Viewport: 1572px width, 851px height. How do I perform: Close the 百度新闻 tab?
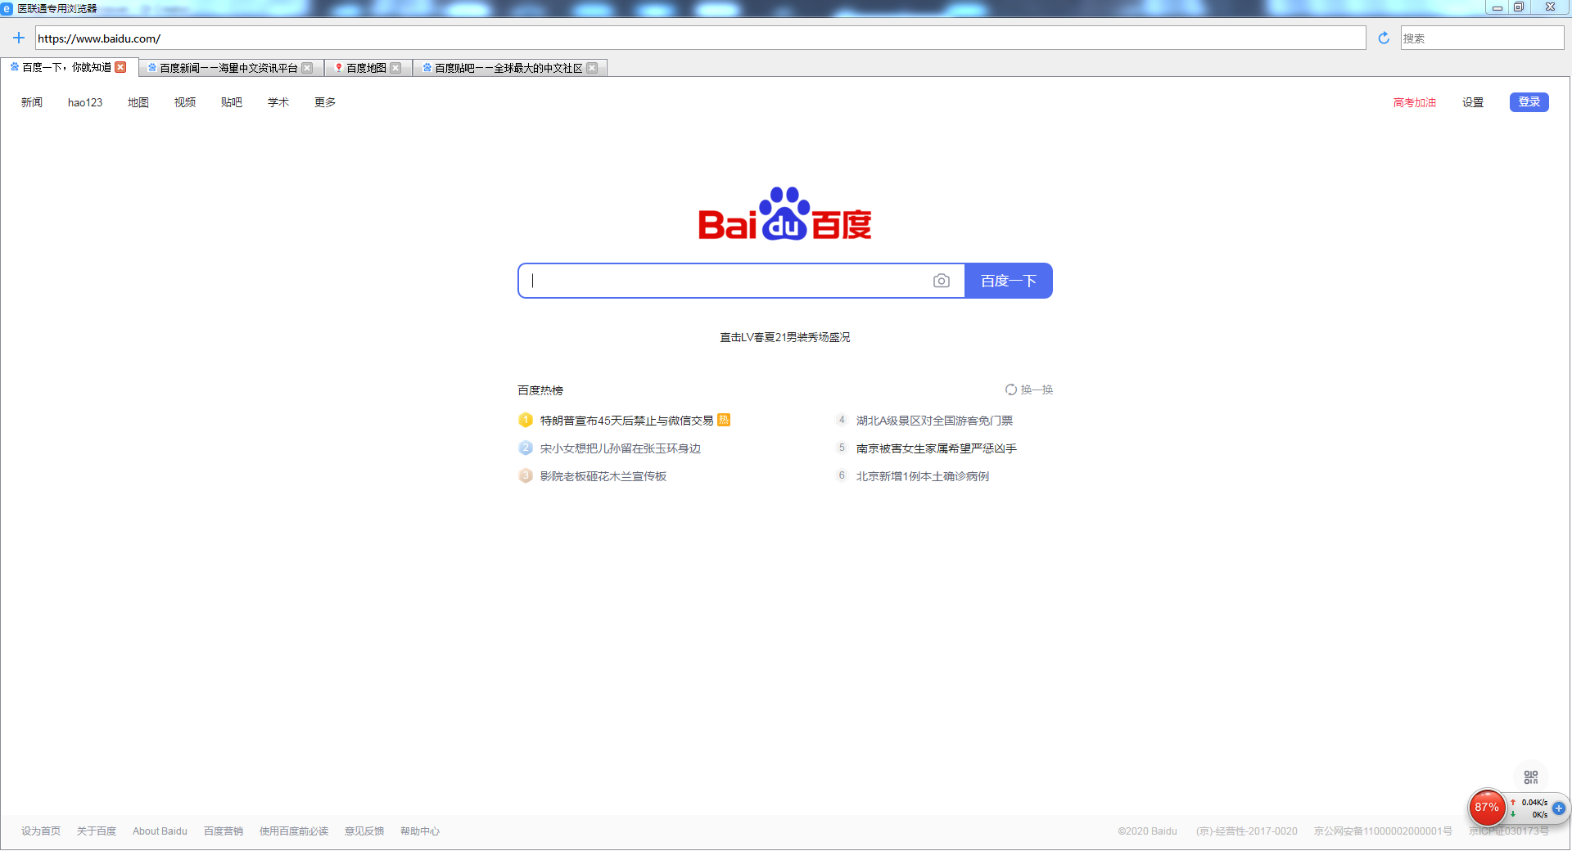[307, 68]
